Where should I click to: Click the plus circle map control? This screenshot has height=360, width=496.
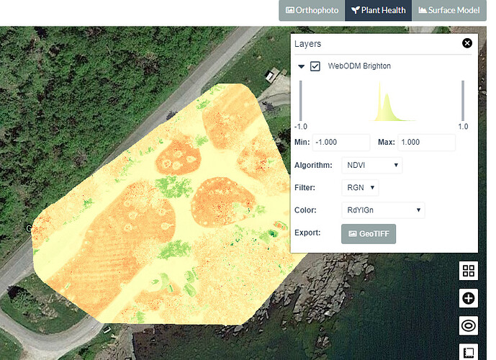tap(469, 298)
